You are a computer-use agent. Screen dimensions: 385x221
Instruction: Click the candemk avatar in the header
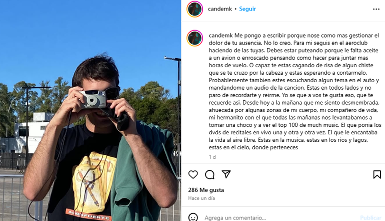coord(194,9)
